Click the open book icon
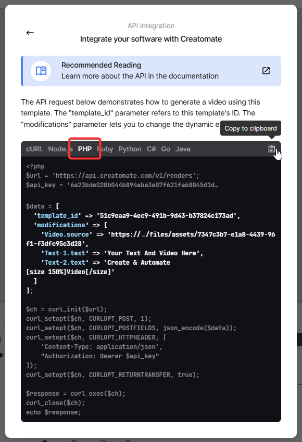This screenshot has width=302, height=442. point(41,71)
